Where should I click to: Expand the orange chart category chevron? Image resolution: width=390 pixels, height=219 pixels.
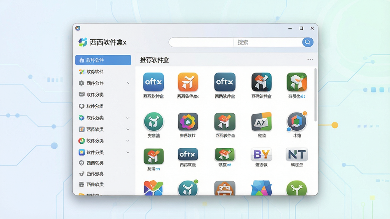pos(128,129)
